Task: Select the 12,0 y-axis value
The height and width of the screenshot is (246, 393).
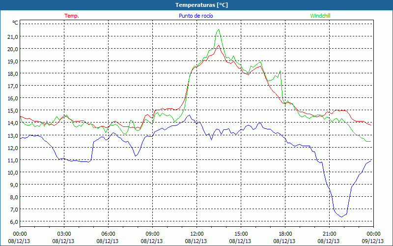Action: pyautogui.click(x=13, y=148)
